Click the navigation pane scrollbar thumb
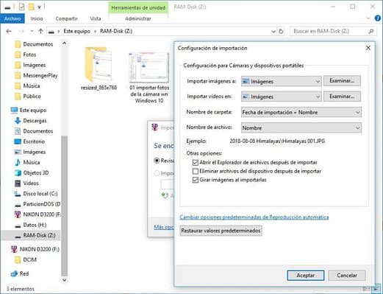Screen dimensions: 383x294 pos(64,206)
